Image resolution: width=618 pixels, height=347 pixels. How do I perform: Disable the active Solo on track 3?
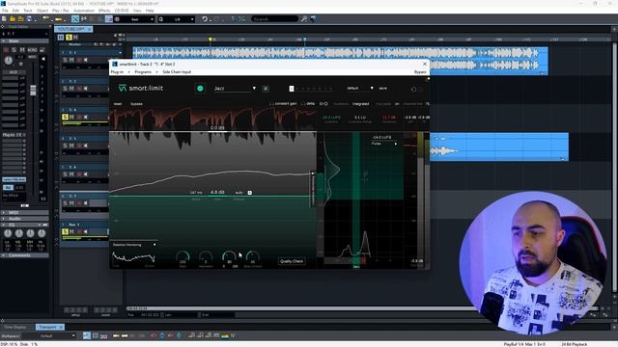(65, 117)
